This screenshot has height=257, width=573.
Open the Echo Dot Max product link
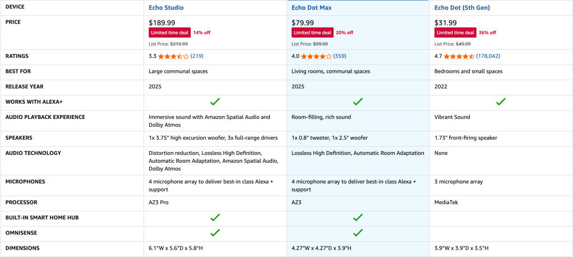coord(312,8)
